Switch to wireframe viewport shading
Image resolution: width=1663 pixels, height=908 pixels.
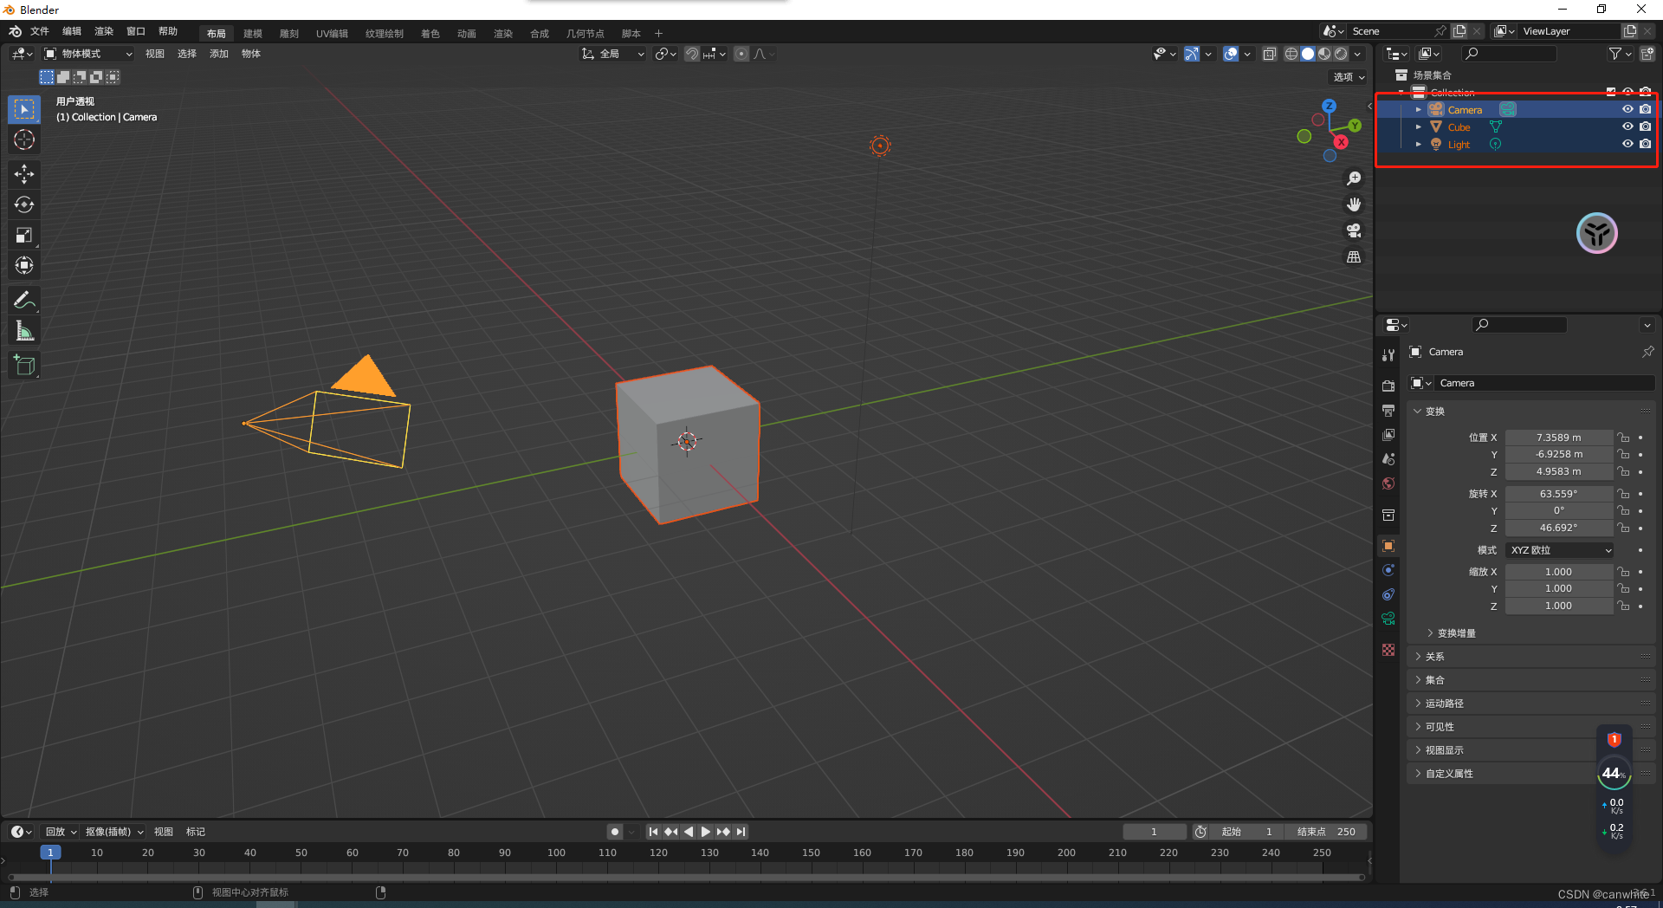tap(1291, 54)
